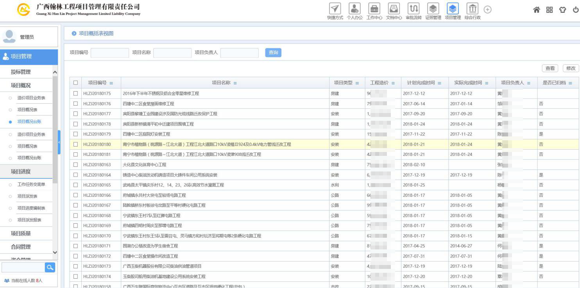Check the box for project HLZJ20180180

tap(76, 144)
